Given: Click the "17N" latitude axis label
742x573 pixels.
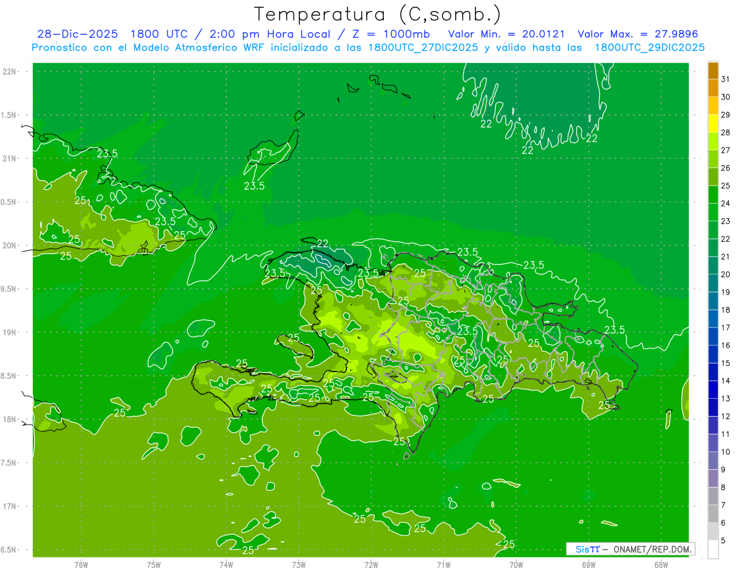Looking at the screenshot, I should (9, 506).
